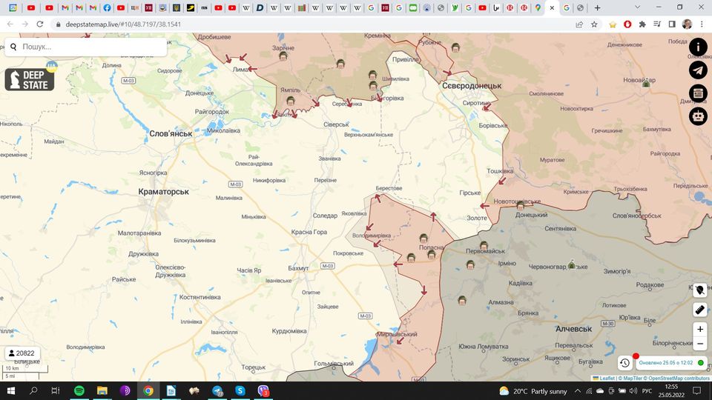Click the Leaflet attribution link
The image size is (712, 400).
coord(606,379)
